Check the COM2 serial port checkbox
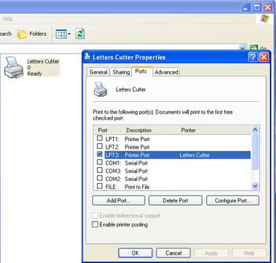Image resolution: width=276 pixels, height=263 pixels. 99,178
